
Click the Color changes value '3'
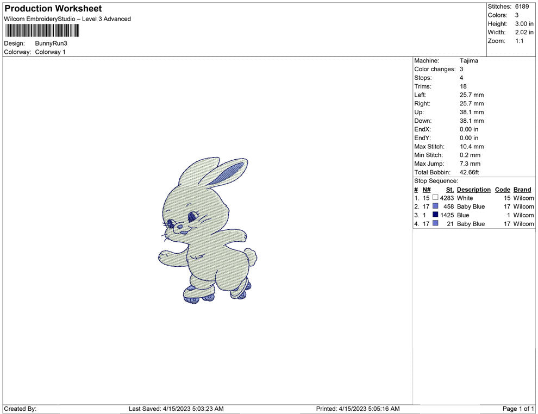click(461, 69)
